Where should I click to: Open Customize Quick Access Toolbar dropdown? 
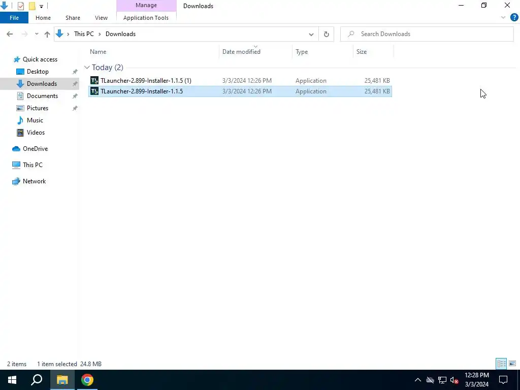pyautogui.click(x=41, y=6)
